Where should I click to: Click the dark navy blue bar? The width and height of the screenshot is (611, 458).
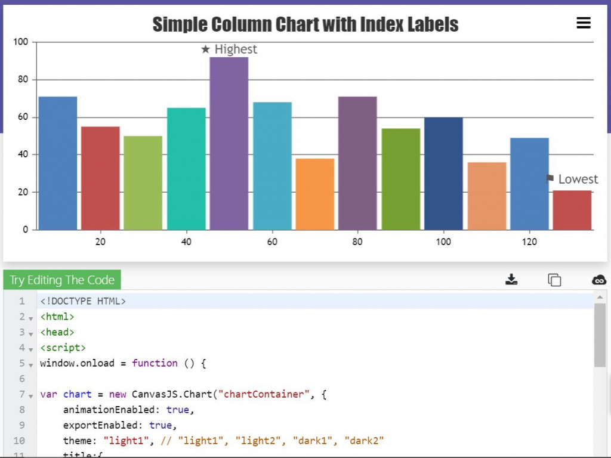(x=443, y=173)
